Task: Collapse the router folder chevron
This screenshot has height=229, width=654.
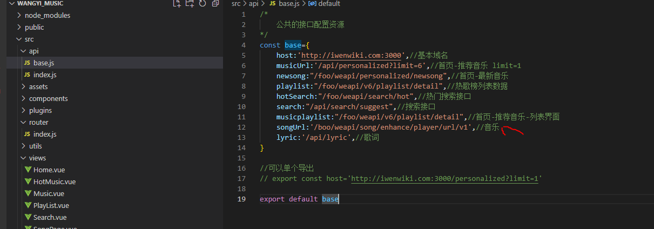Action: pyautogui.click(x=24, y=123)
